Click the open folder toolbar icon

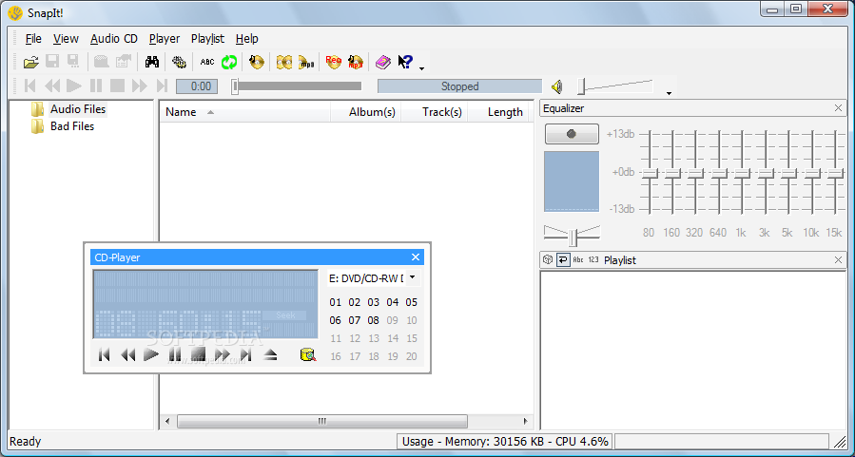click(31, 62)
